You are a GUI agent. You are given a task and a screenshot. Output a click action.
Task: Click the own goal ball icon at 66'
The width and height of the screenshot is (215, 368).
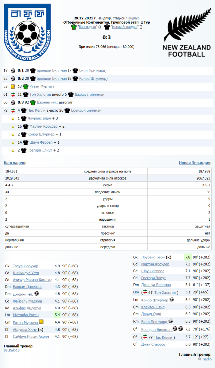(13, 102)
